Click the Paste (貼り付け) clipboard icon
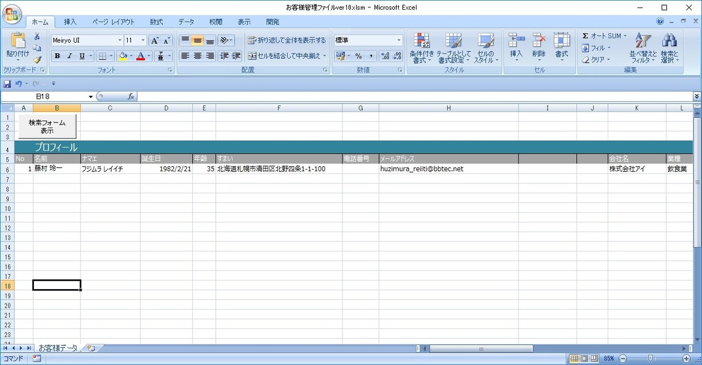 [x=18, y=40]
